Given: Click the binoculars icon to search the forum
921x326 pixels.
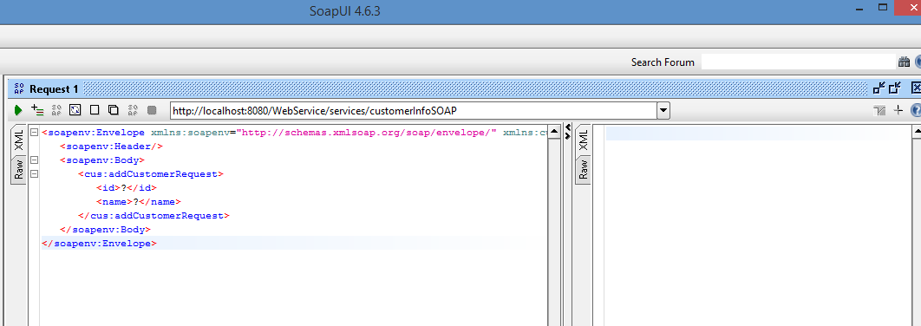Looking at the screenshot, I should click(904, 62).
